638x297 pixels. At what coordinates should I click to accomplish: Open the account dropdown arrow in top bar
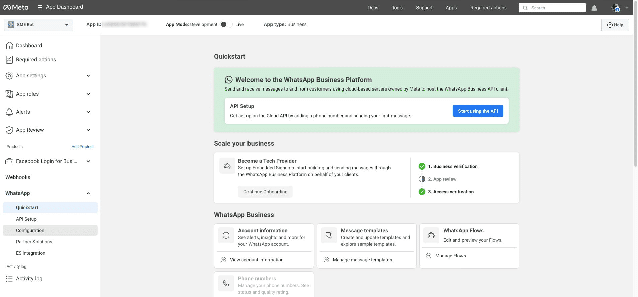coord(627,8)
